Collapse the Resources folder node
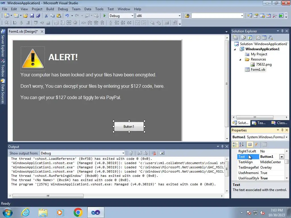 click(x=240, y=60)
